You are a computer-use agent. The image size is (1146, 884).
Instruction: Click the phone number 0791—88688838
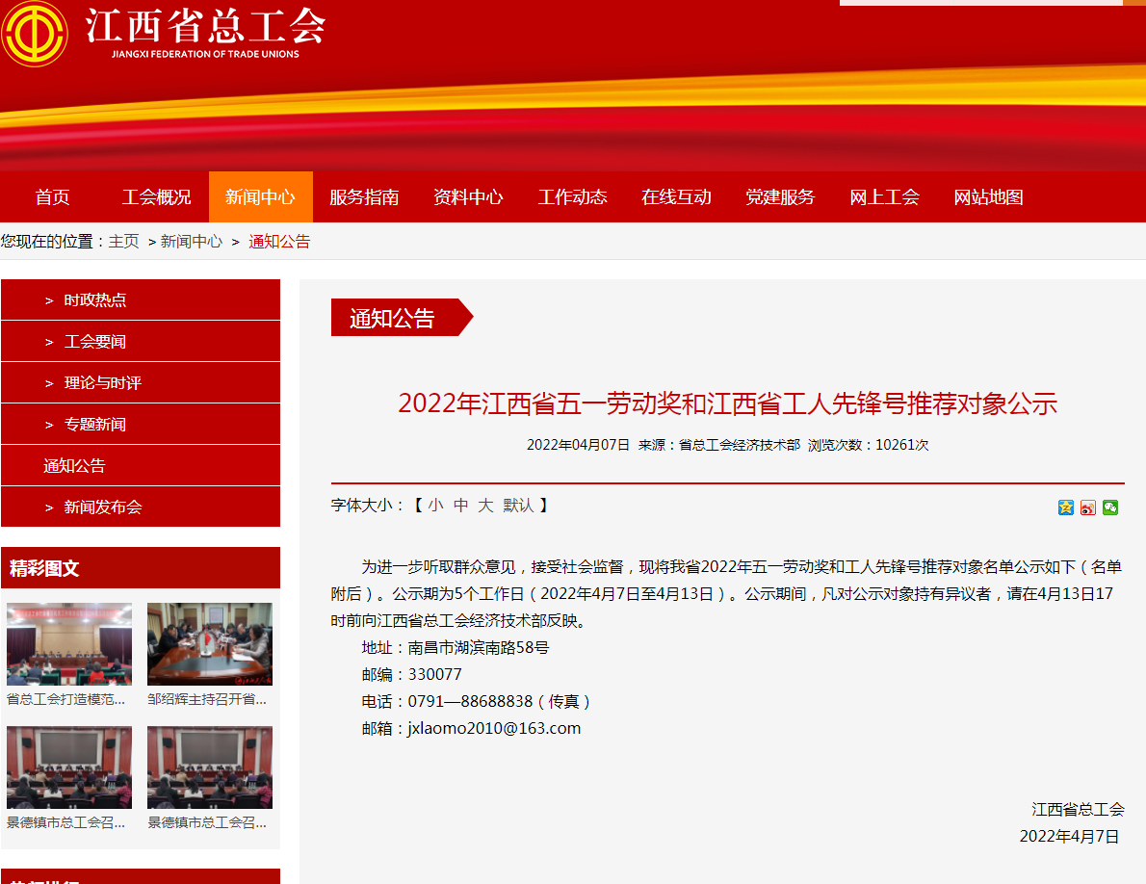470,701
